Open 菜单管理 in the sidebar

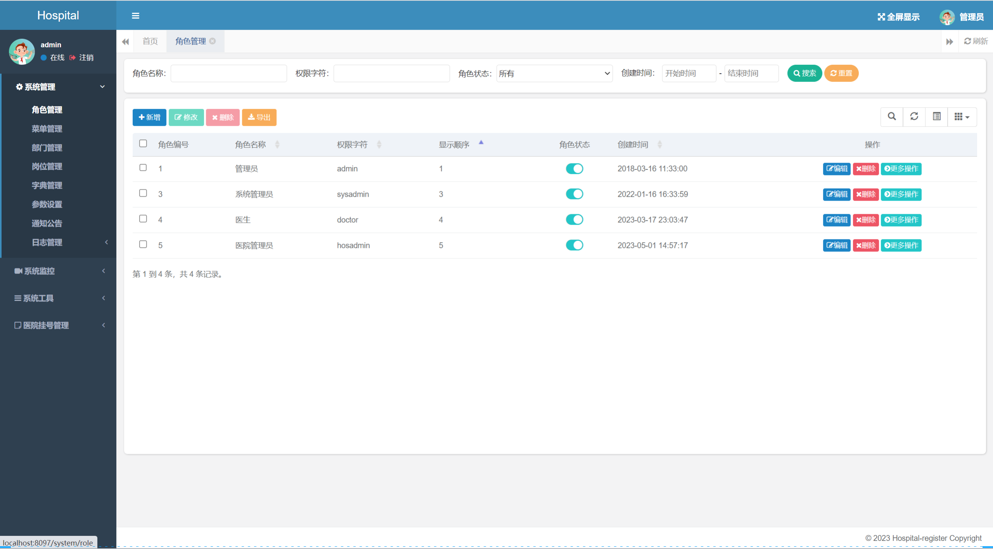(x=47, y=129)
